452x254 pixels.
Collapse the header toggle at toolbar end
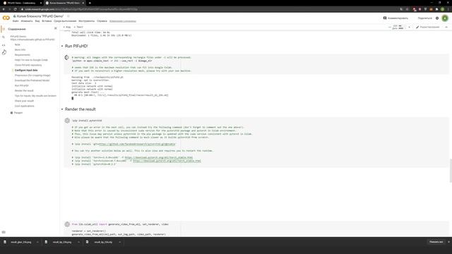pos(446,27)
